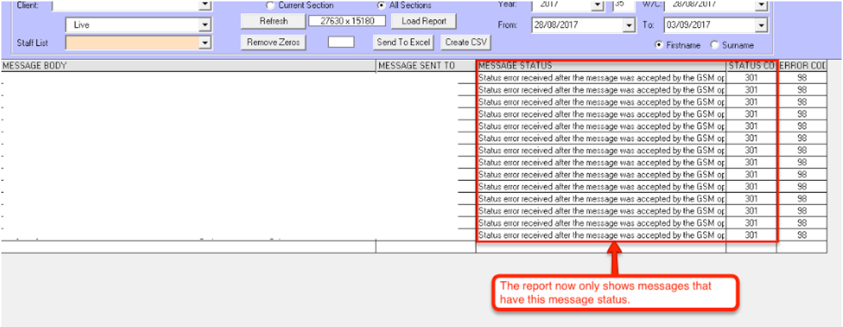Click the 27630 x 15180 size field
Screen dimensions: 843x327
[347, 22]
